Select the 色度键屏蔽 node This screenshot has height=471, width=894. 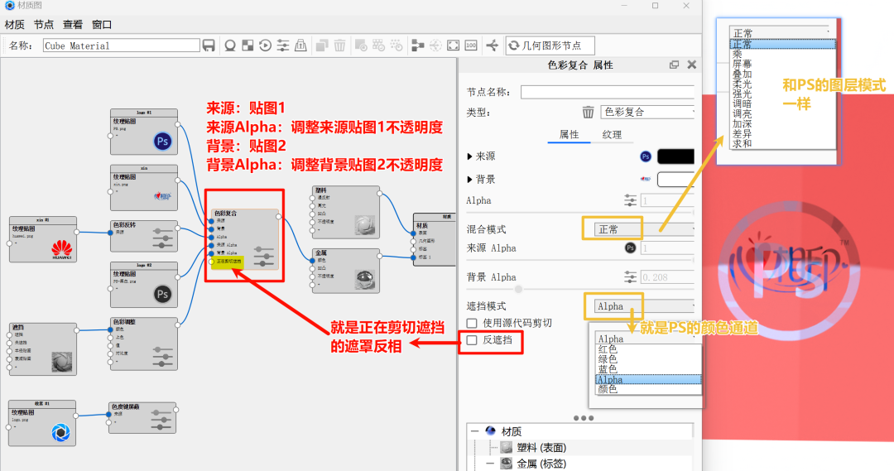point(142,418)
